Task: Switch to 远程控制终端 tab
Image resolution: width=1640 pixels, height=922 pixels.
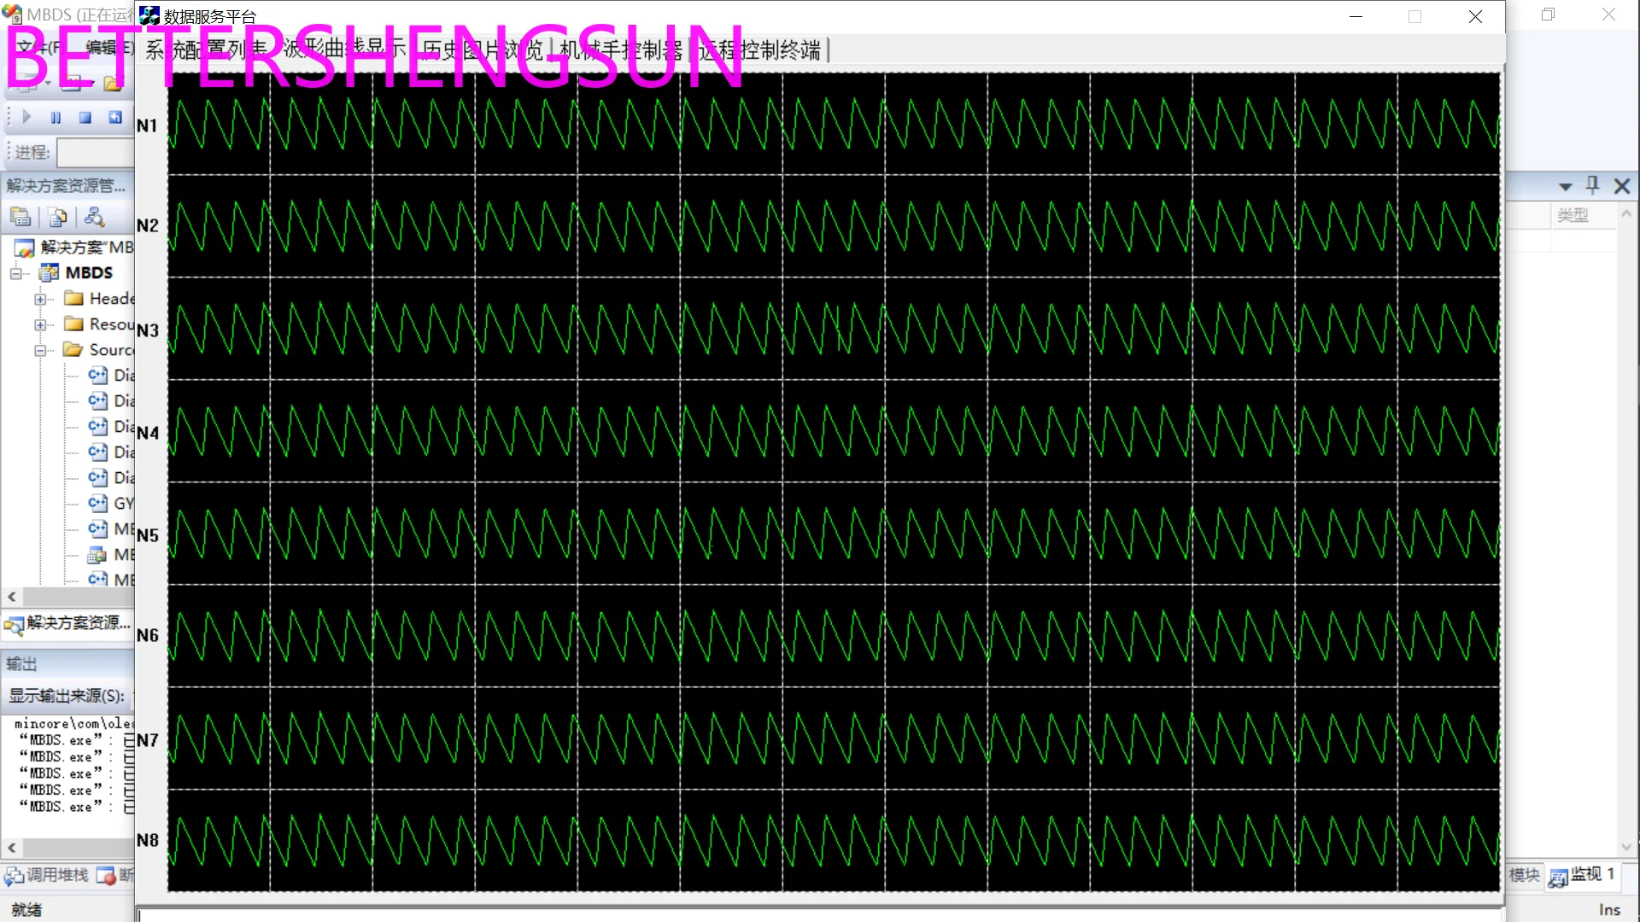Action: tap(759, 50)
